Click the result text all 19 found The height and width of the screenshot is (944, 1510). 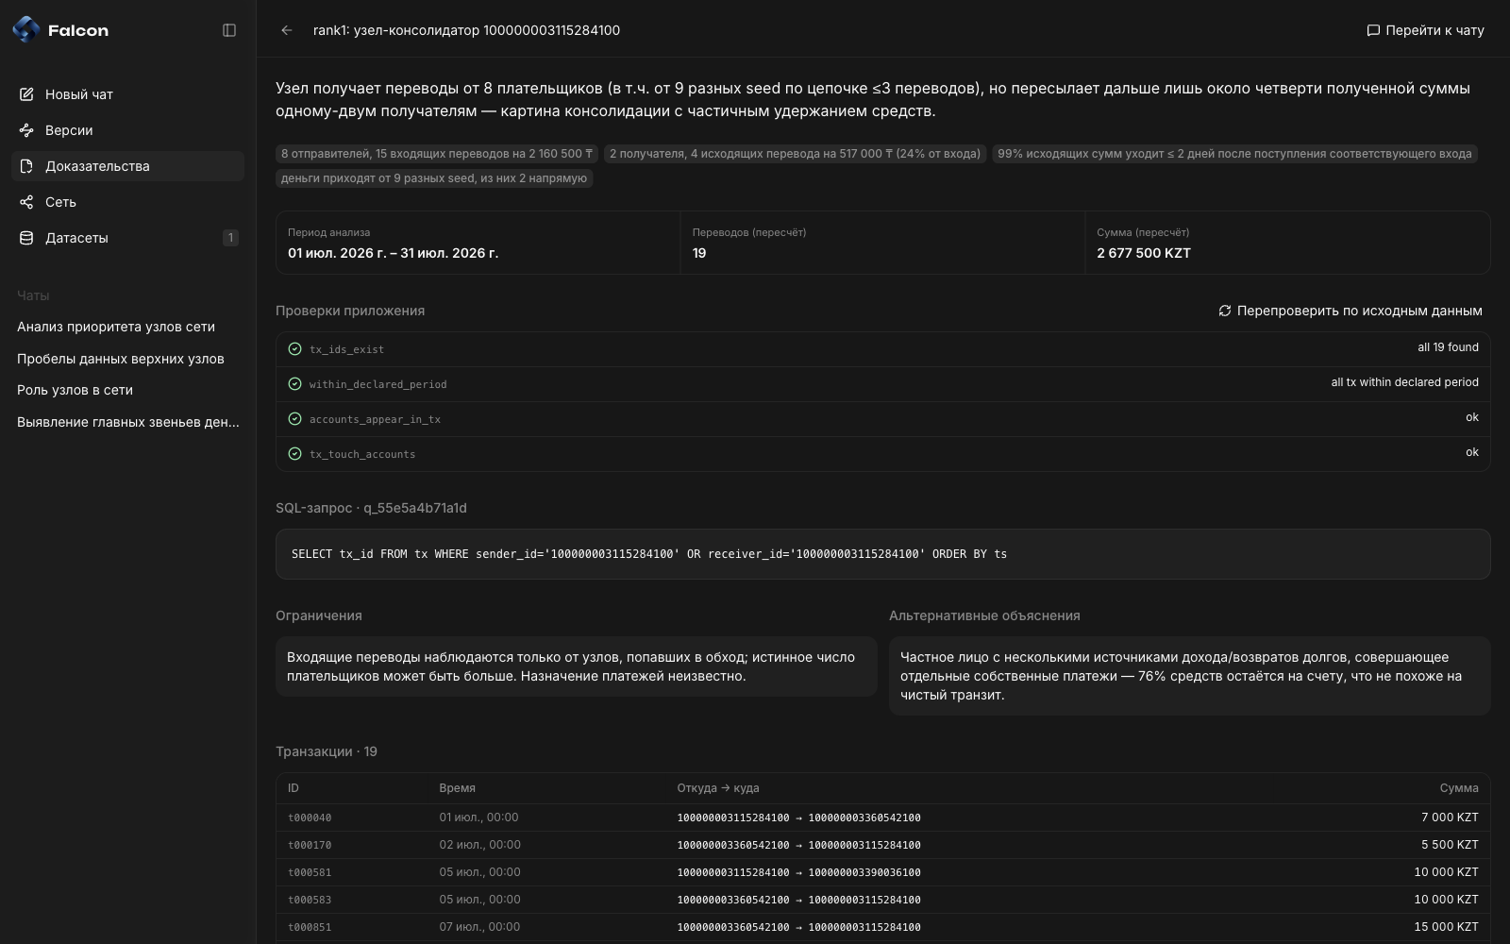tap(1448, 347)
